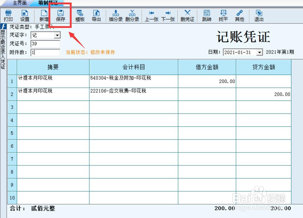303x218 pixels.
Task: Click the 会计科目 column header
Action: [134, 67]
